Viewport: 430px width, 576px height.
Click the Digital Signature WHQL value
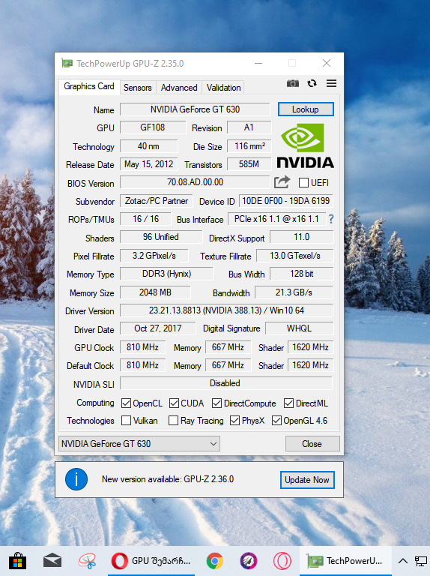click(300, 328)
